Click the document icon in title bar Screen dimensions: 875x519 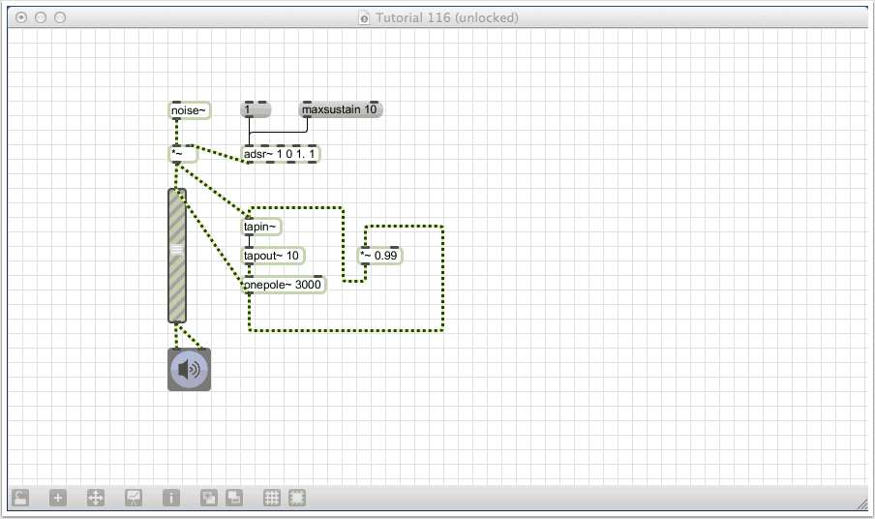click(364, 17)
